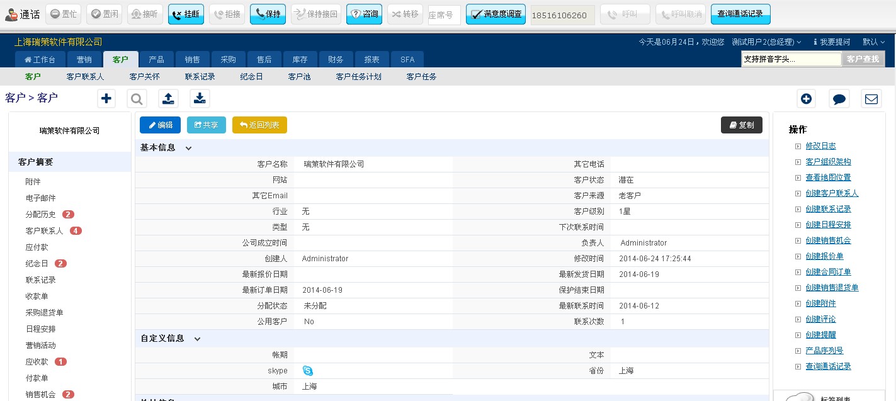The height and width of the screenshot is (401, 896).
Task: Switch to the 采购 tab
Action: [228, 60]
